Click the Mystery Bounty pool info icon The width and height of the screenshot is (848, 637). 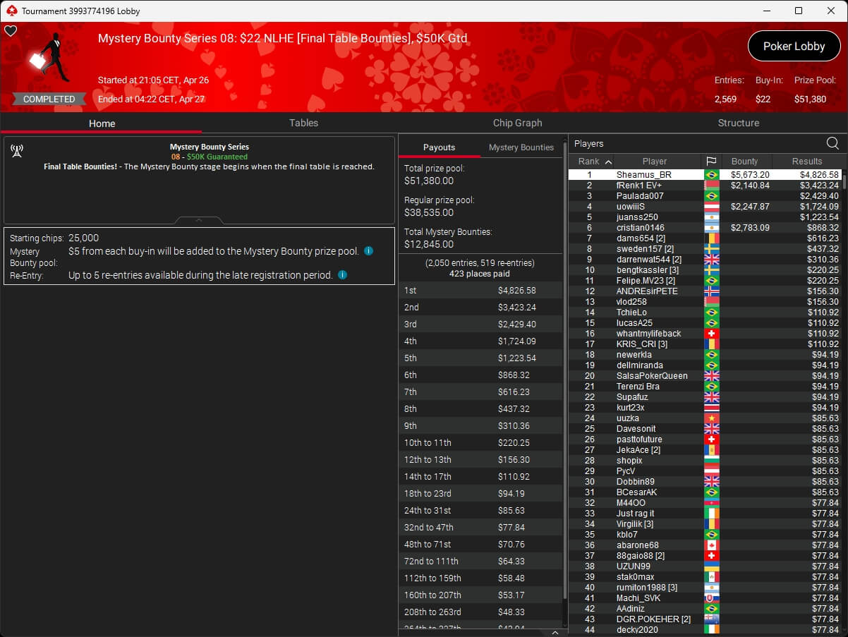[x=368, y=251]
